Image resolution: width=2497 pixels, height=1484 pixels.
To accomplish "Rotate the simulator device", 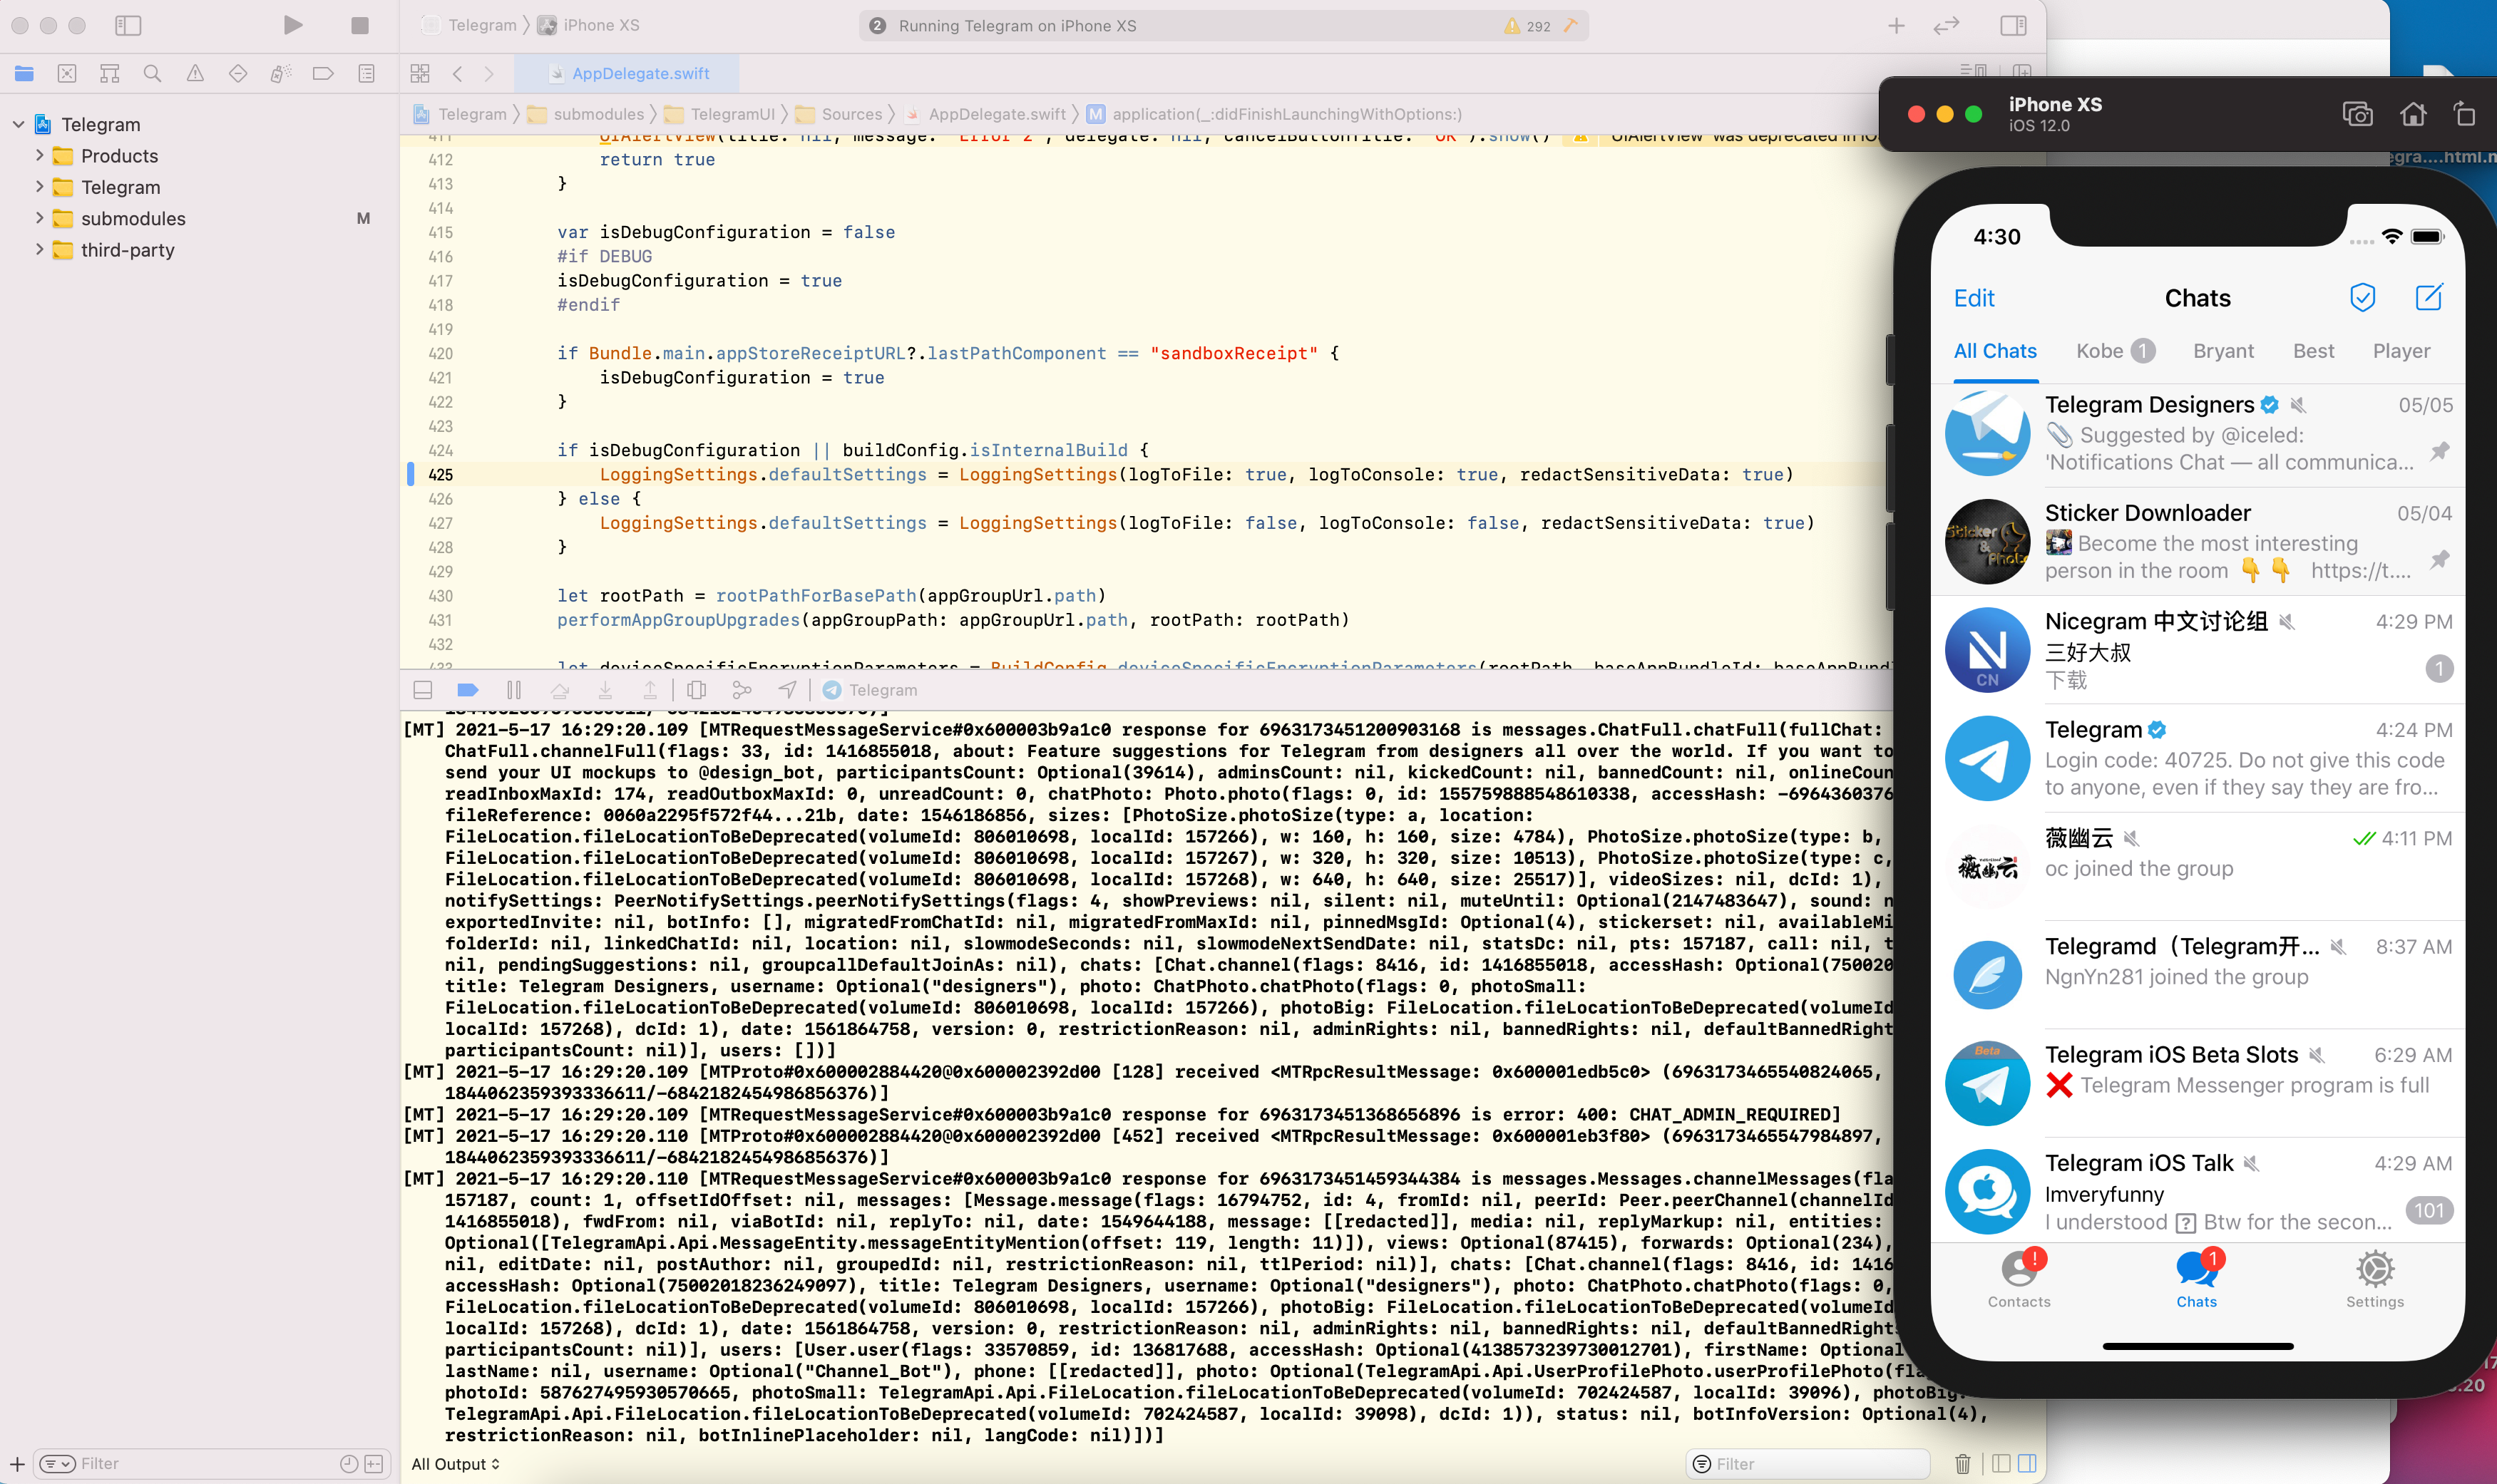I will 2465,114.
